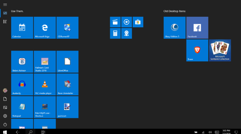The image size is (241, 134).
Task: Open Documents from sidebar
Action: point(5,99)
